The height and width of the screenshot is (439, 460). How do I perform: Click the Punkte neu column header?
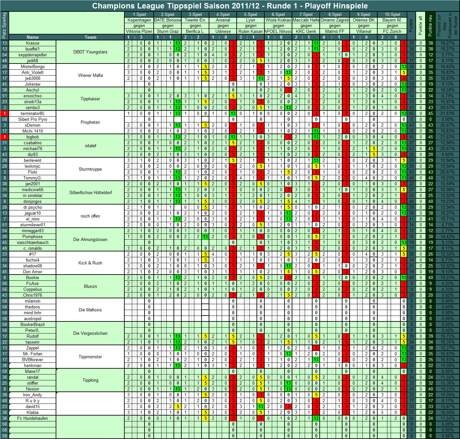430,26
